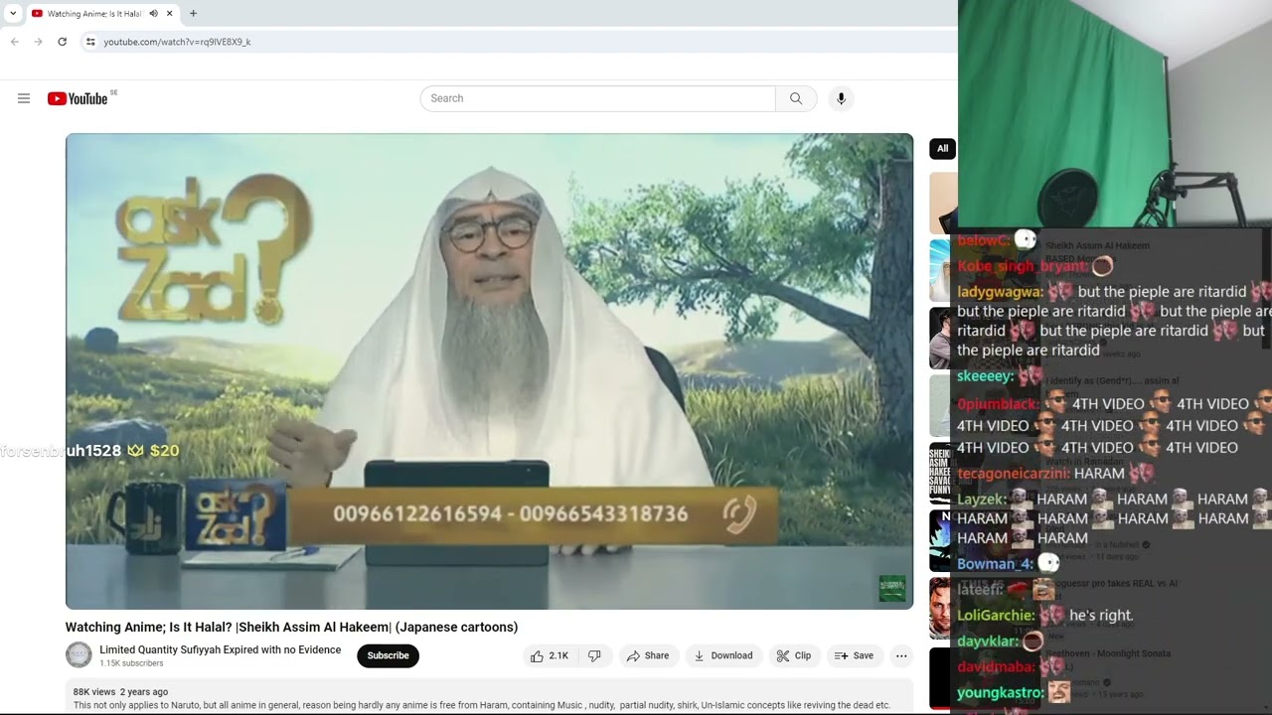The image size is (1272, 715).
Task: Click the youtube.com address bar URL
Action: (177, 42)
